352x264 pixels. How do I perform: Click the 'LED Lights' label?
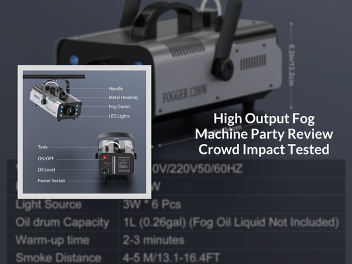pos(119,116)
